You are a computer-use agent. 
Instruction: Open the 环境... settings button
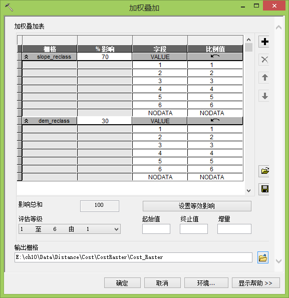coord(206,283)
